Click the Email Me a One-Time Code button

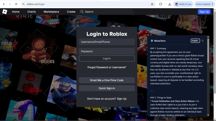[107, 80]
